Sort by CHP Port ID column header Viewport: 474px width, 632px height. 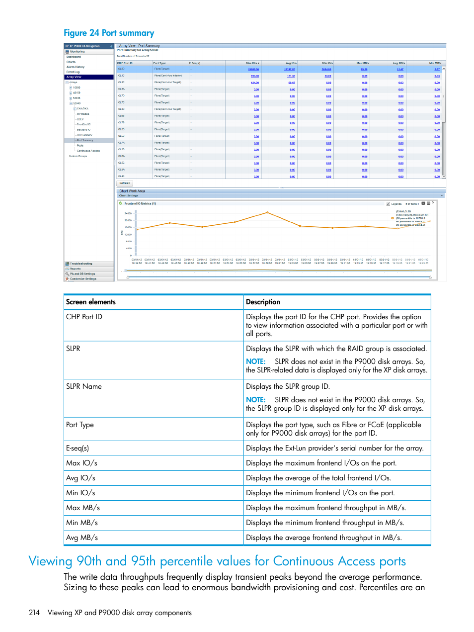[x=134, y=63]
